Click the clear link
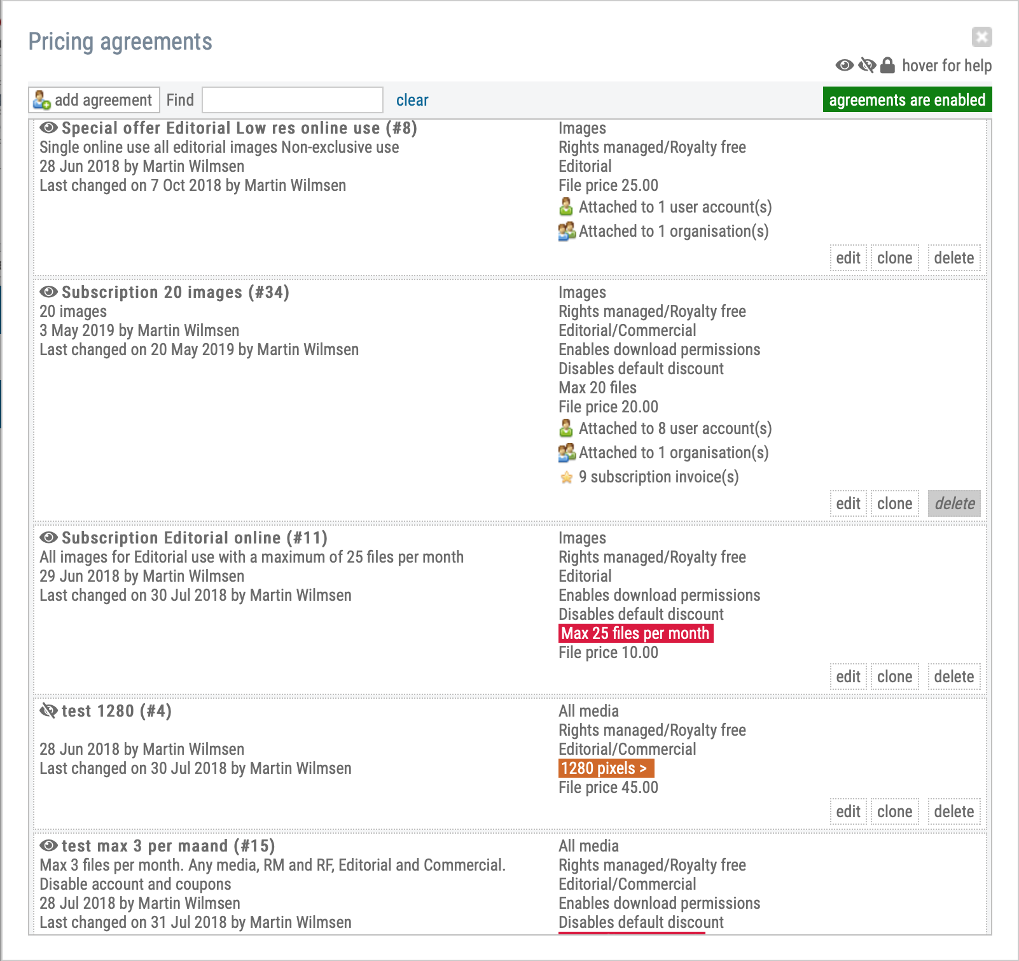 [412, 100]
